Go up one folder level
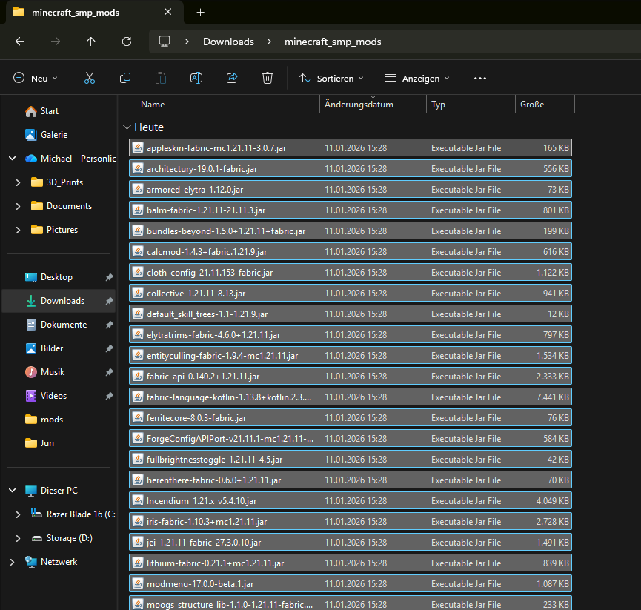 91,42
